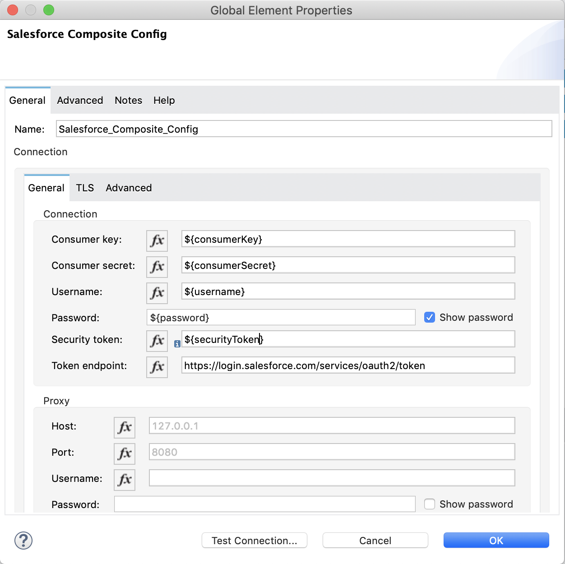Screen dimensions: 565x564
Task: Click the fx icon beside Consumer key
Action: (x=157, y=240)
